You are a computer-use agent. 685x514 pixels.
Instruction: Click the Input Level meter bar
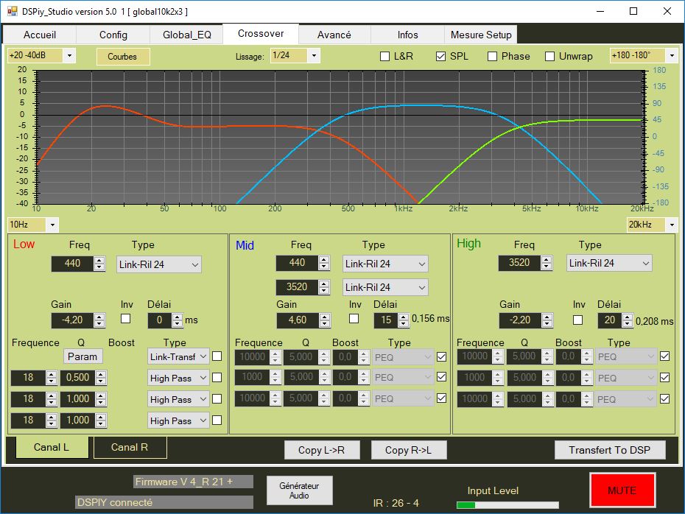tap(507, 505)
